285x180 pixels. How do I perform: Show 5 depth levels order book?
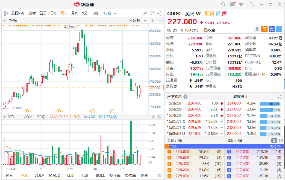274,140
